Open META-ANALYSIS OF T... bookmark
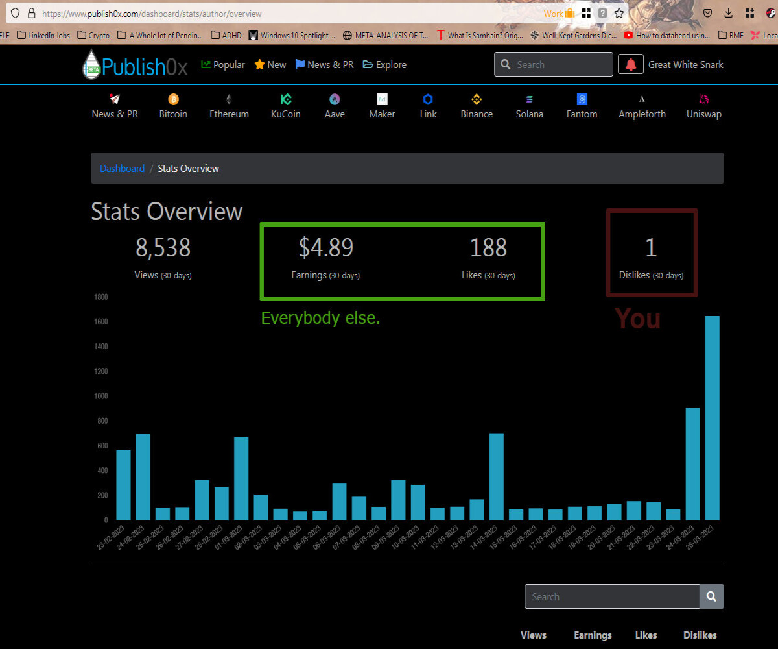The width and height of the screenshot is (778, 649). pos(386,35)
